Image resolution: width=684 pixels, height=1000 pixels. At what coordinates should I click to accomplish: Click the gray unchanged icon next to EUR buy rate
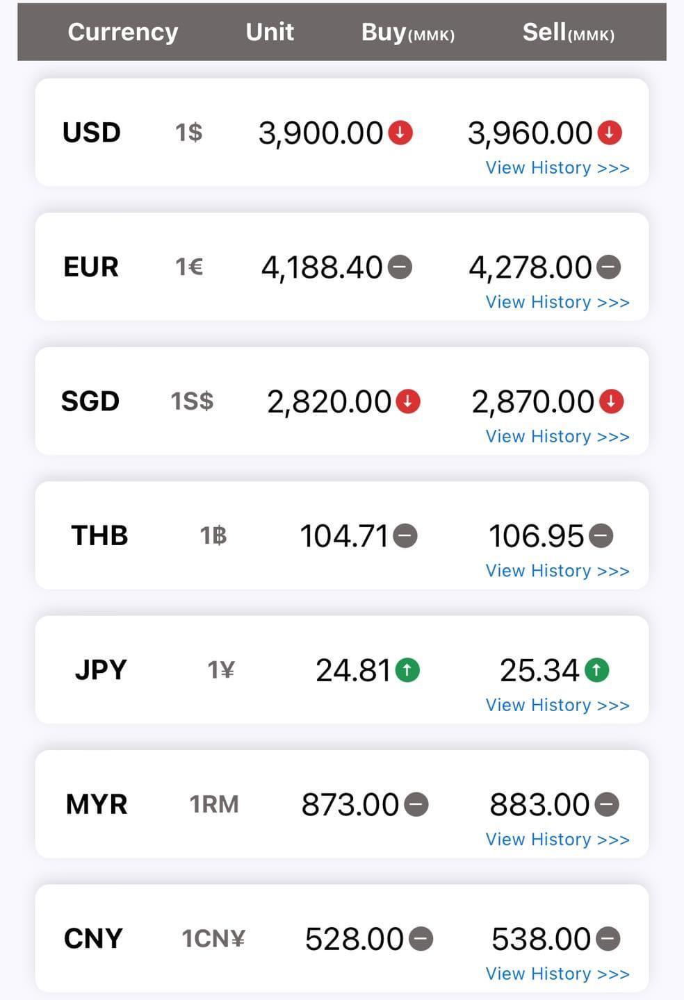(x=400, y=267)
